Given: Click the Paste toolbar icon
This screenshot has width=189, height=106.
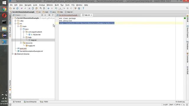Looking at the screenshot, I should [36, 8].
